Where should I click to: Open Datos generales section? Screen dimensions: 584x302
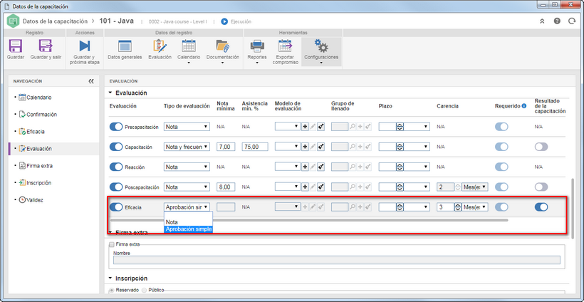pyautogui.click(x=125, y=46)
